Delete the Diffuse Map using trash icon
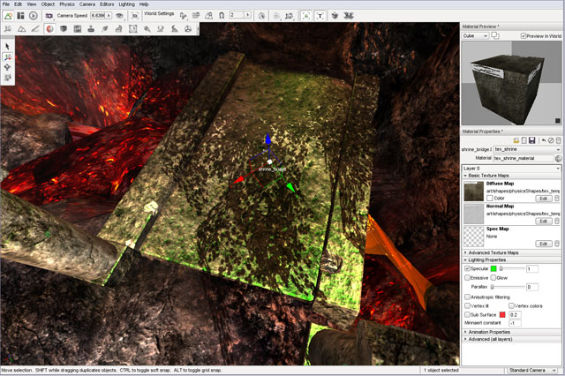This screenshot has width=565, height=376. [x=556, y=198]
